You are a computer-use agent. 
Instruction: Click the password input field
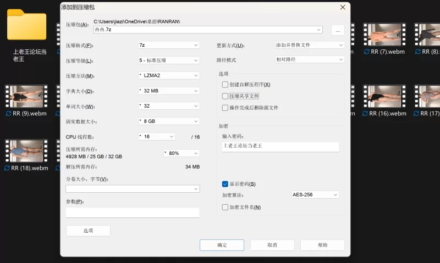(280, 147)
